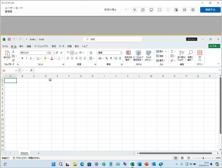
Task: Click the Add-ins (アドイン) icon
Action: point(200,53)
